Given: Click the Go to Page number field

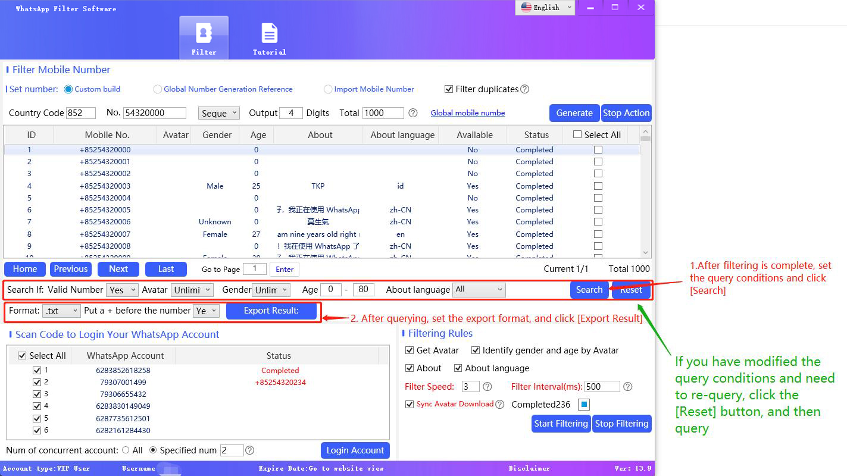Looking at the screenshot, I should pos(255,269).
